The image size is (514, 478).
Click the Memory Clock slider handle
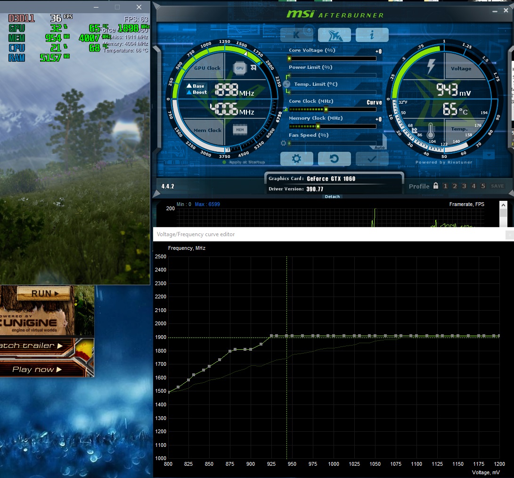pyautogui.click(x=318, y=126)
